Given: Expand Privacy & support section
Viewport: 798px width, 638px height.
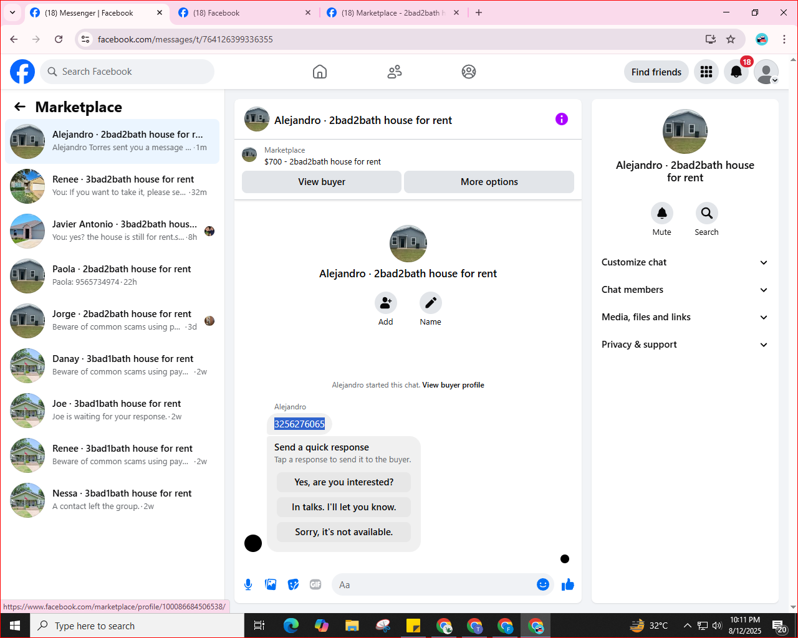Looking at the screenshot, I should (x=685, y=345).
